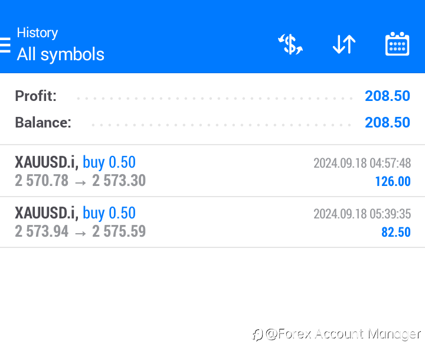Tap the total profit value 208.50
The image size is (425, 356).
[387, 96]
